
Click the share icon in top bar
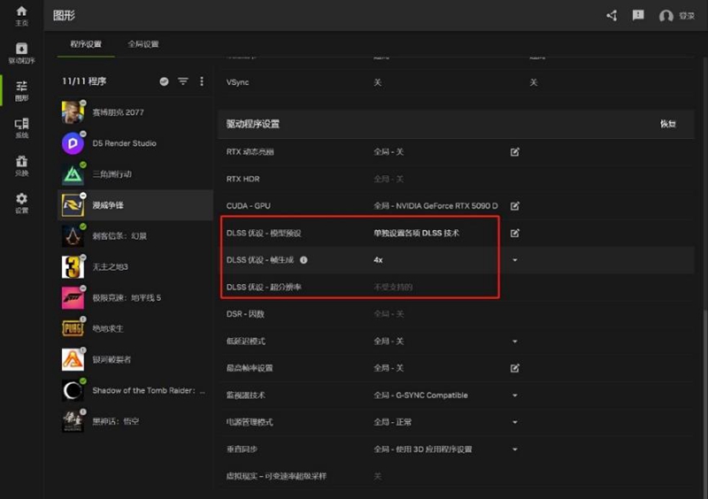(611, 16)
